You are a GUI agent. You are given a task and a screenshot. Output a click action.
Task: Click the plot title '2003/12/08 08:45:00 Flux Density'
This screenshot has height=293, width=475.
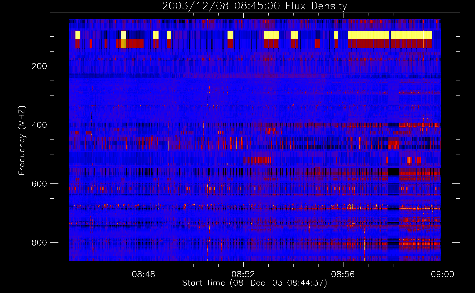pyautogui.click(x=255, y=6)
